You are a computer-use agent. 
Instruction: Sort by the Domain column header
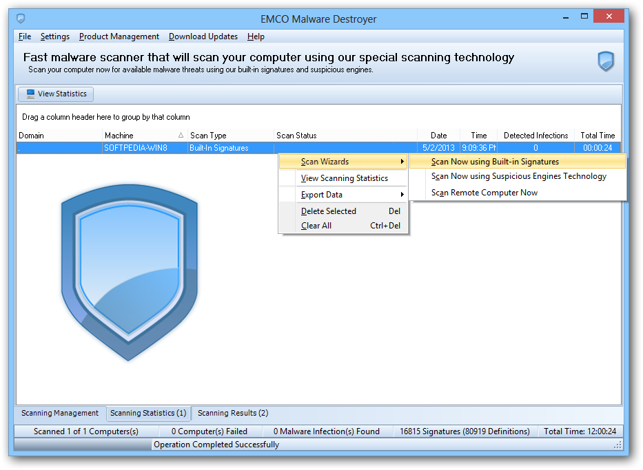click(59, 136)
